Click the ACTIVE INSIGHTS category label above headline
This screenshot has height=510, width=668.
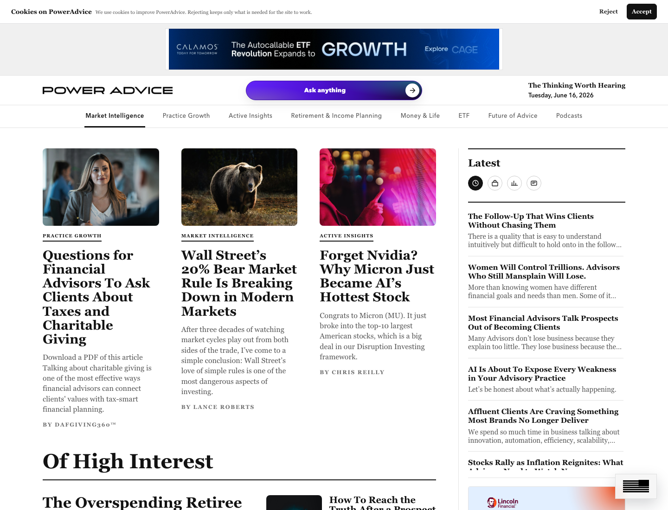point(347,236)
